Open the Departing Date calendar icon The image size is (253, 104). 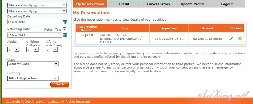click(x=65, y=22)
